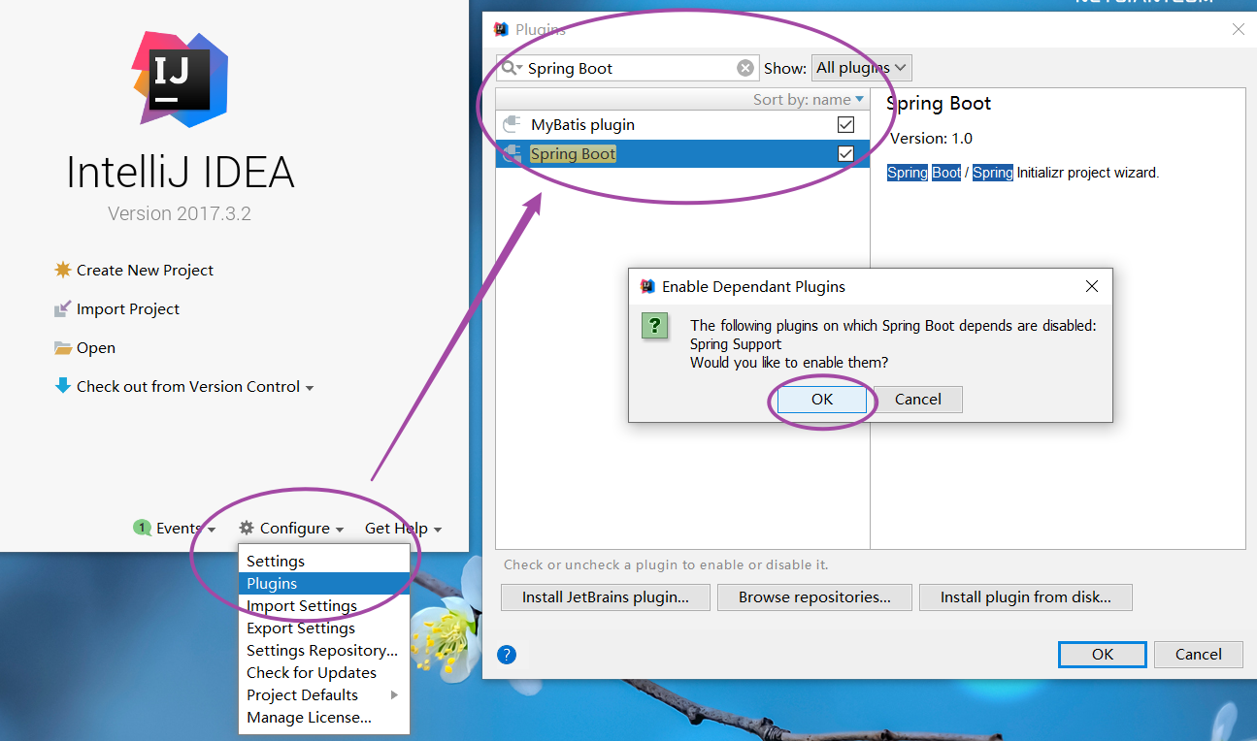Expand Check out from Version Control dropdown

coord(310,387)
